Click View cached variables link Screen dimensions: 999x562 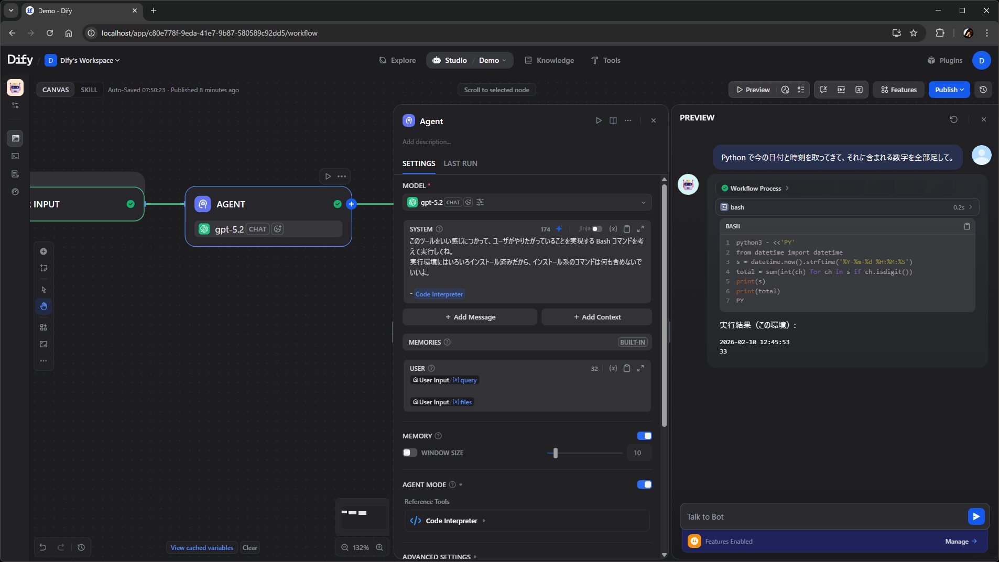[x=202, y=547]
